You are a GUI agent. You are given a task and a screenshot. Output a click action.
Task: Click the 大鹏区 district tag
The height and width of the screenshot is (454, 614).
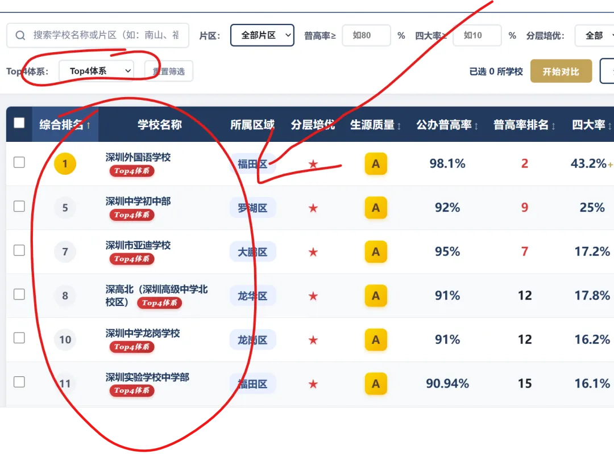pyautogui.click(x=252, y=252)
